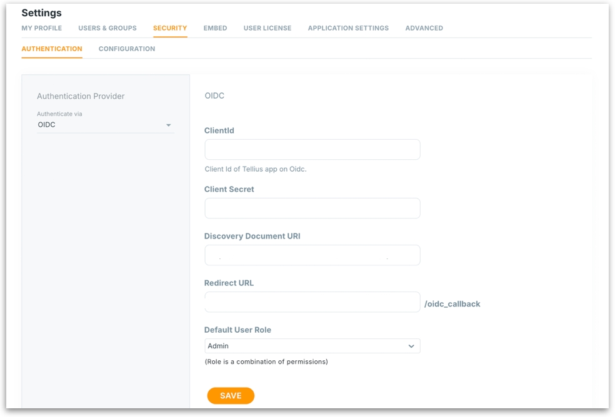Click the Save button

coord(231,396)
